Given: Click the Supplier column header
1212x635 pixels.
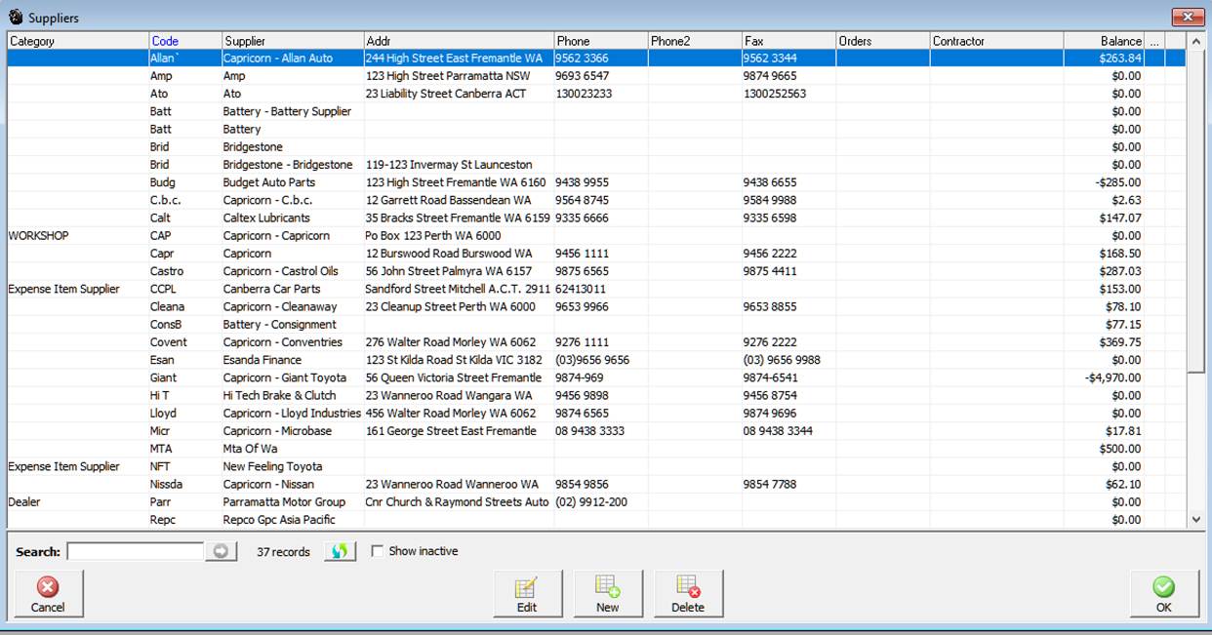Looking at the screenshot, I should (291, 41).
